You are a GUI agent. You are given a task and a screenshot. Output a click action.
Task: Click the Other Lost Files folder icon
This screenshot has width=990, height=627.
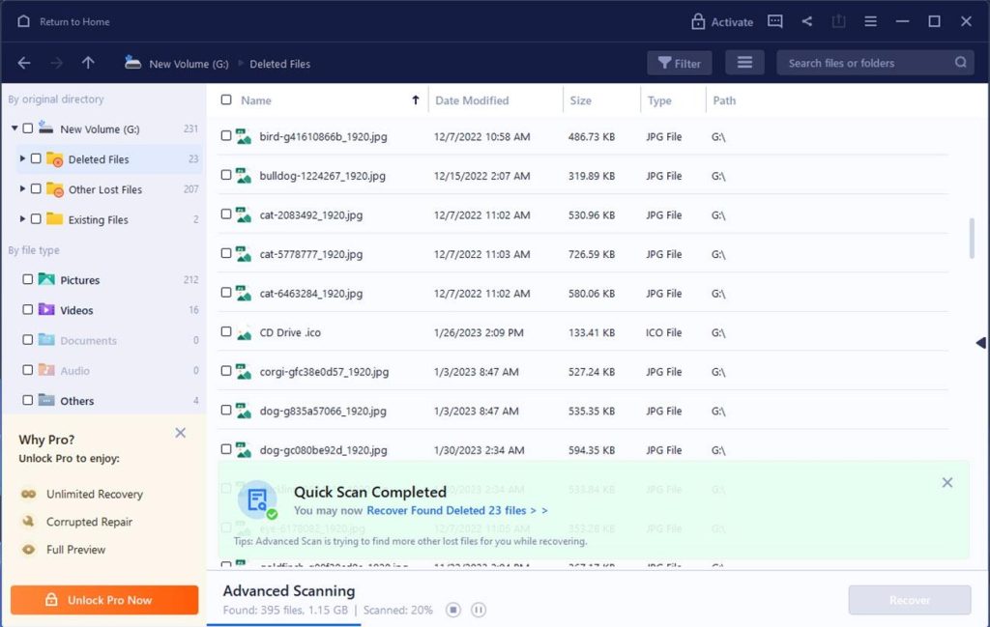[x=55, y=189]
